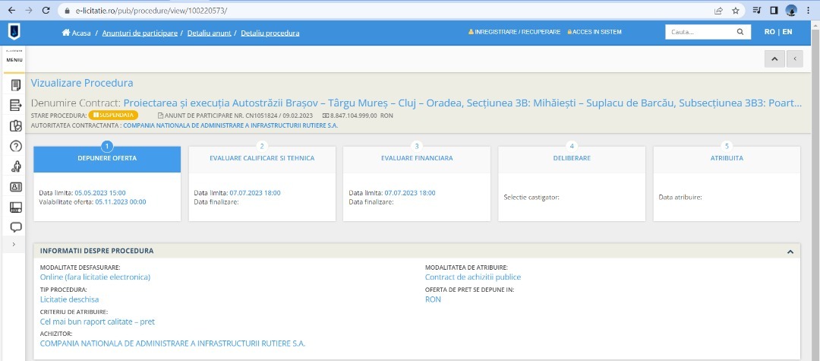Click Cel mai bun raport calitate – pret

pyautogui.click(x=97, y=321)
